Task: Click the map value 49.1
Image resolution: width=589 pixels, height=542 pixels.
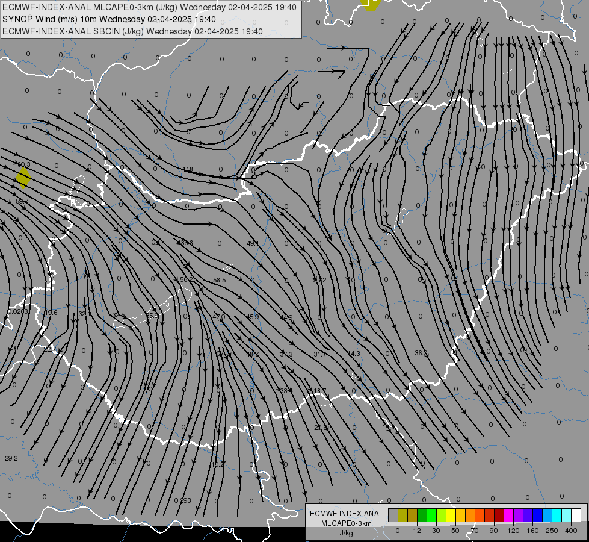Action: point(253,243)
